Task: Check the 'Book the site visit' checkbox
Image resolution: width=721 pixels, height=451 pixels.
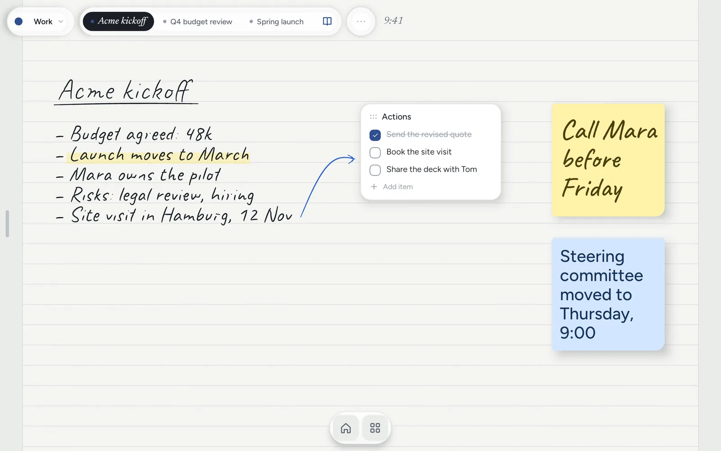Action: [x=375, y=152]
